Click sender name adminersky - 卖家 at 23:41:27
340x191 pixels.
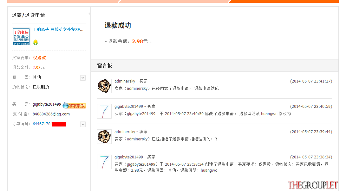tap(131, 81)
